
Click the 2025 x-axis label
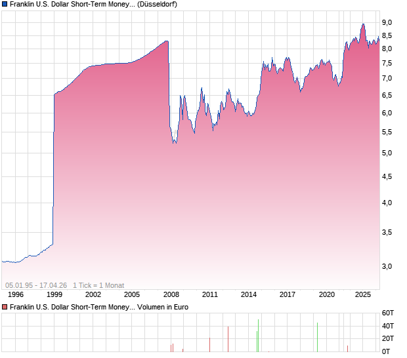[x=363, y=294]
